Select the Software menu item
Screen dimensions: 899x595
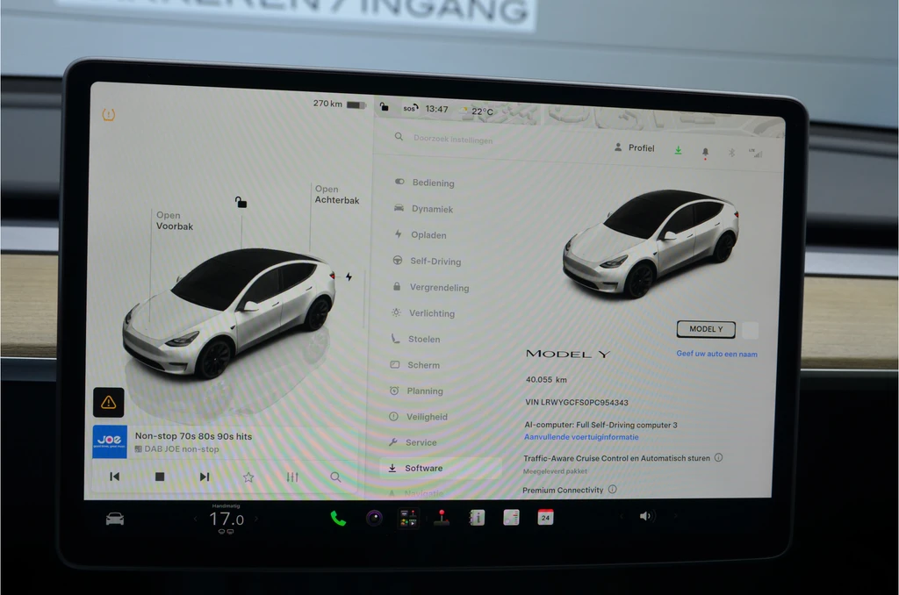(x=440, y=468)
